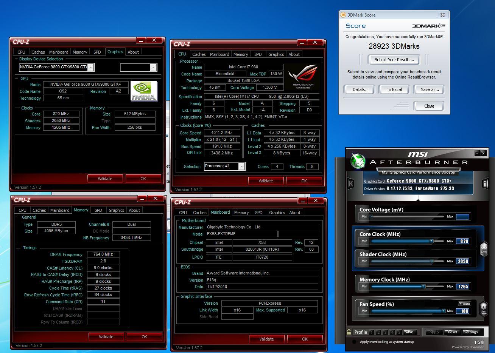Click the Memory Clock value field 1265
495x353 pixels.
463,287
